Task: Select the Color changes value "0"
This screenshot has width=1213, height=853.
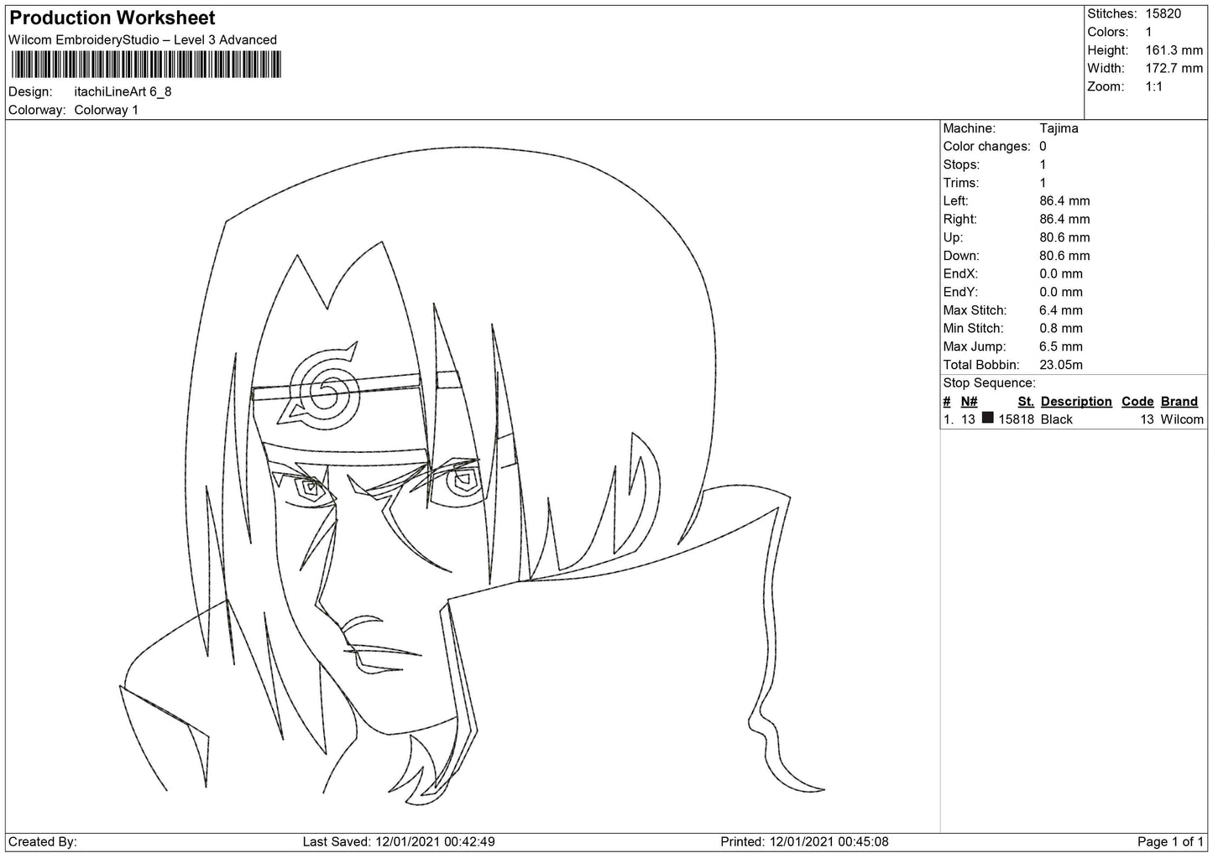Action: pyautogui.click(x=1043, y=146)
